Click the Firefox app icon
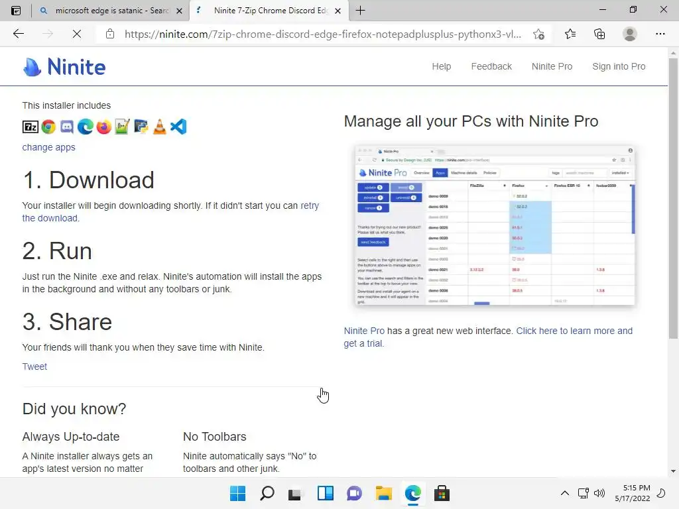The image size is (679, 509). (x=104, y=127)
